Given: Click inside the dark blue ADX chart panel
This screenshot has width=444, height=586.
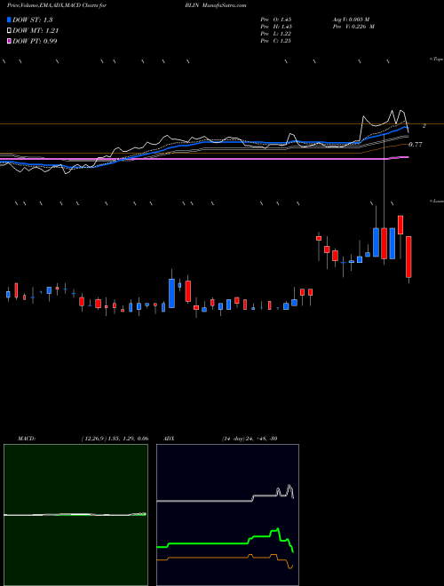Looking at the screenshot, I should pyautogui.click(x=227, y=515).
